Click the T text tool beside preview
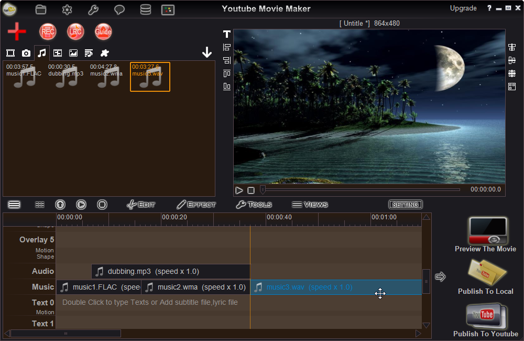 click(x=227, y=34)
